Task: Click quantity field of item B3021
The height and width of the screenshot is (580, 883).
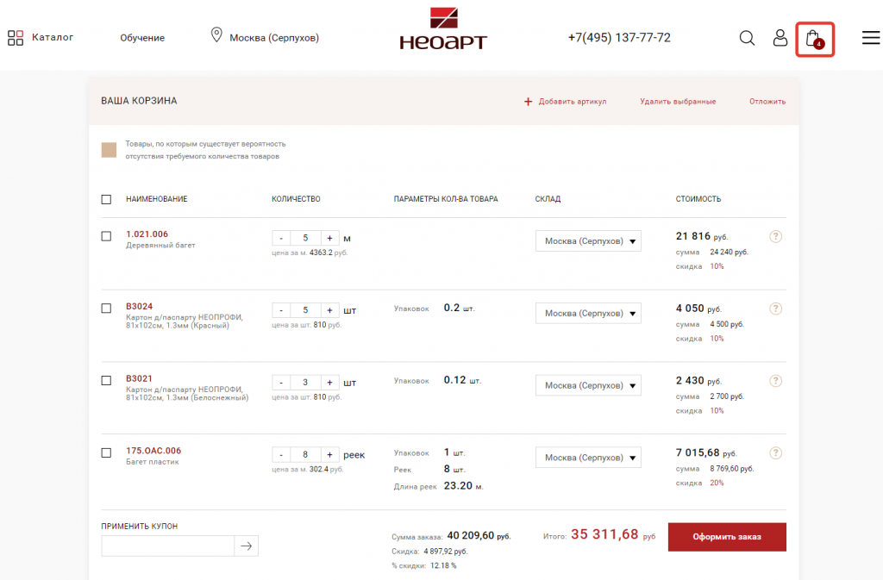Action: tap(305, 383)
